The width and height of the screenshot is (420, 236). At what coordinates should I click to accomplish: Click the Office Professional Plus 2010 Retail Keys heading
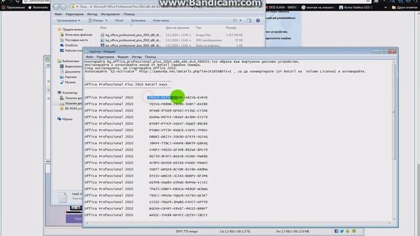[126, 85]
